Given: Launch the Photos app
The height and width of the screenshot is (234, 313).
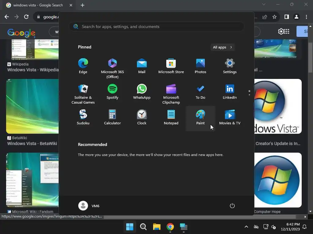Looking at the screenshot, I should click(201, 66).
